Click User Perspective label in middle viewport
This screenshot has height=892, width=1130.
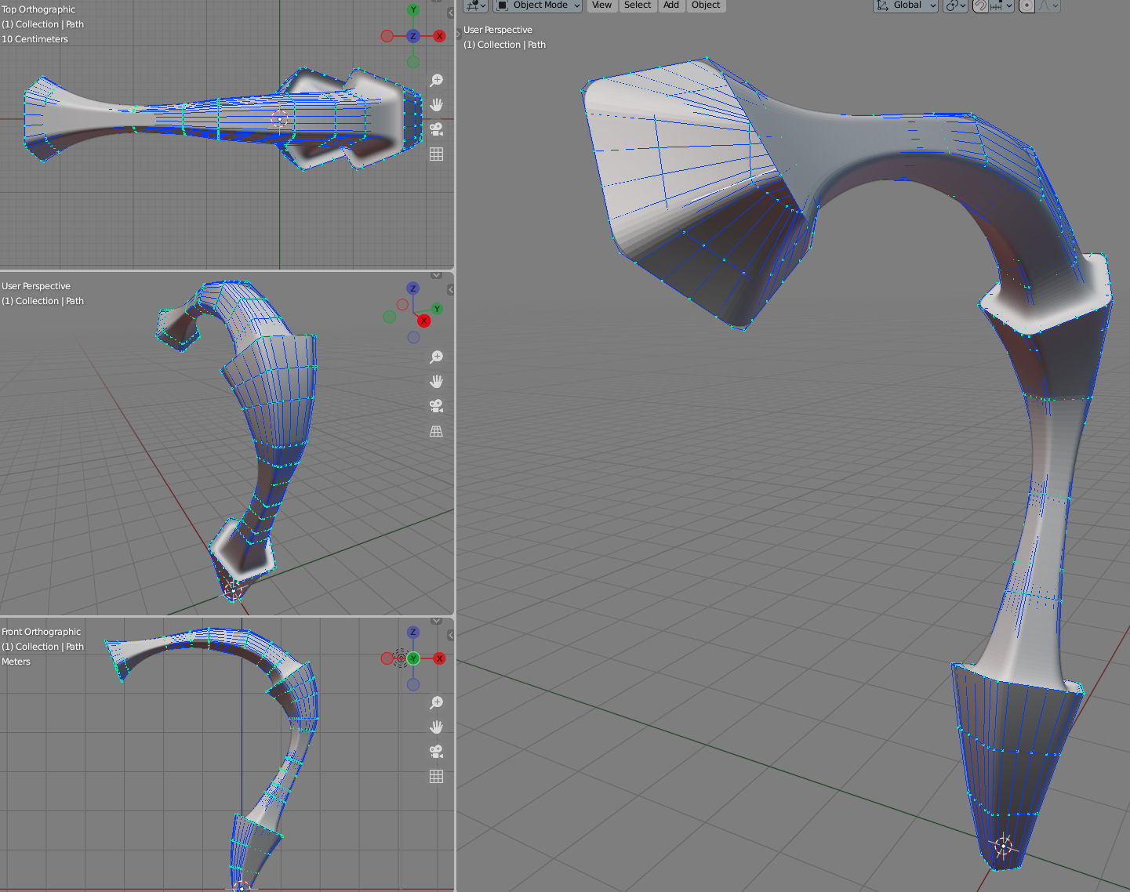[36, 286]
